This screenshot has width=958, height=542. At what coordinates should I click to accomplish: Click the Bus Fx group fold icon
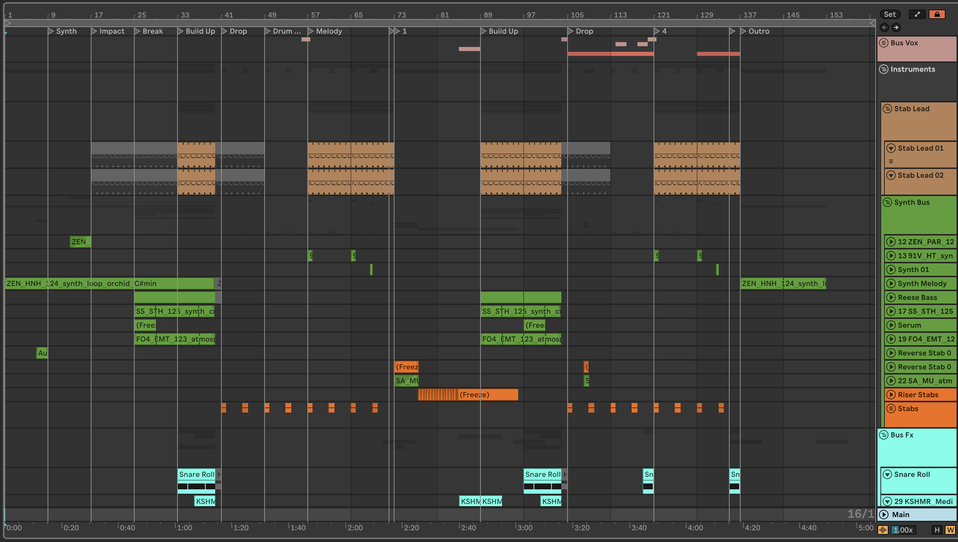(x=883, y=435)
